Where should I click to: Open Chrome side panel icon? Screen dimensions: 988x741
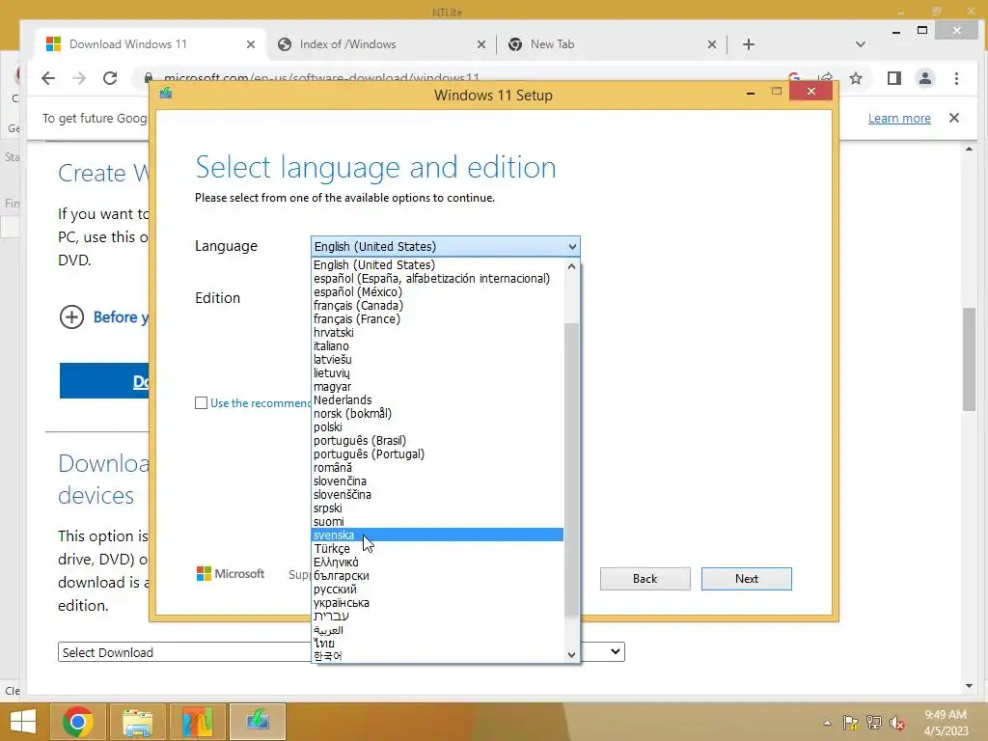pyautogui.click(x=894, y=78)
